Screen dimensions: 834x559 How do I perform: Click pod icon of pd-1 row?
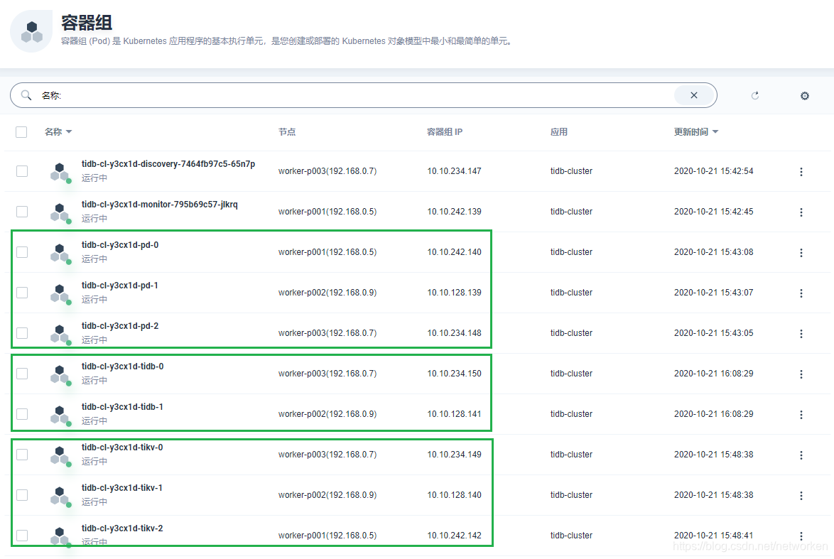(60, 293)
